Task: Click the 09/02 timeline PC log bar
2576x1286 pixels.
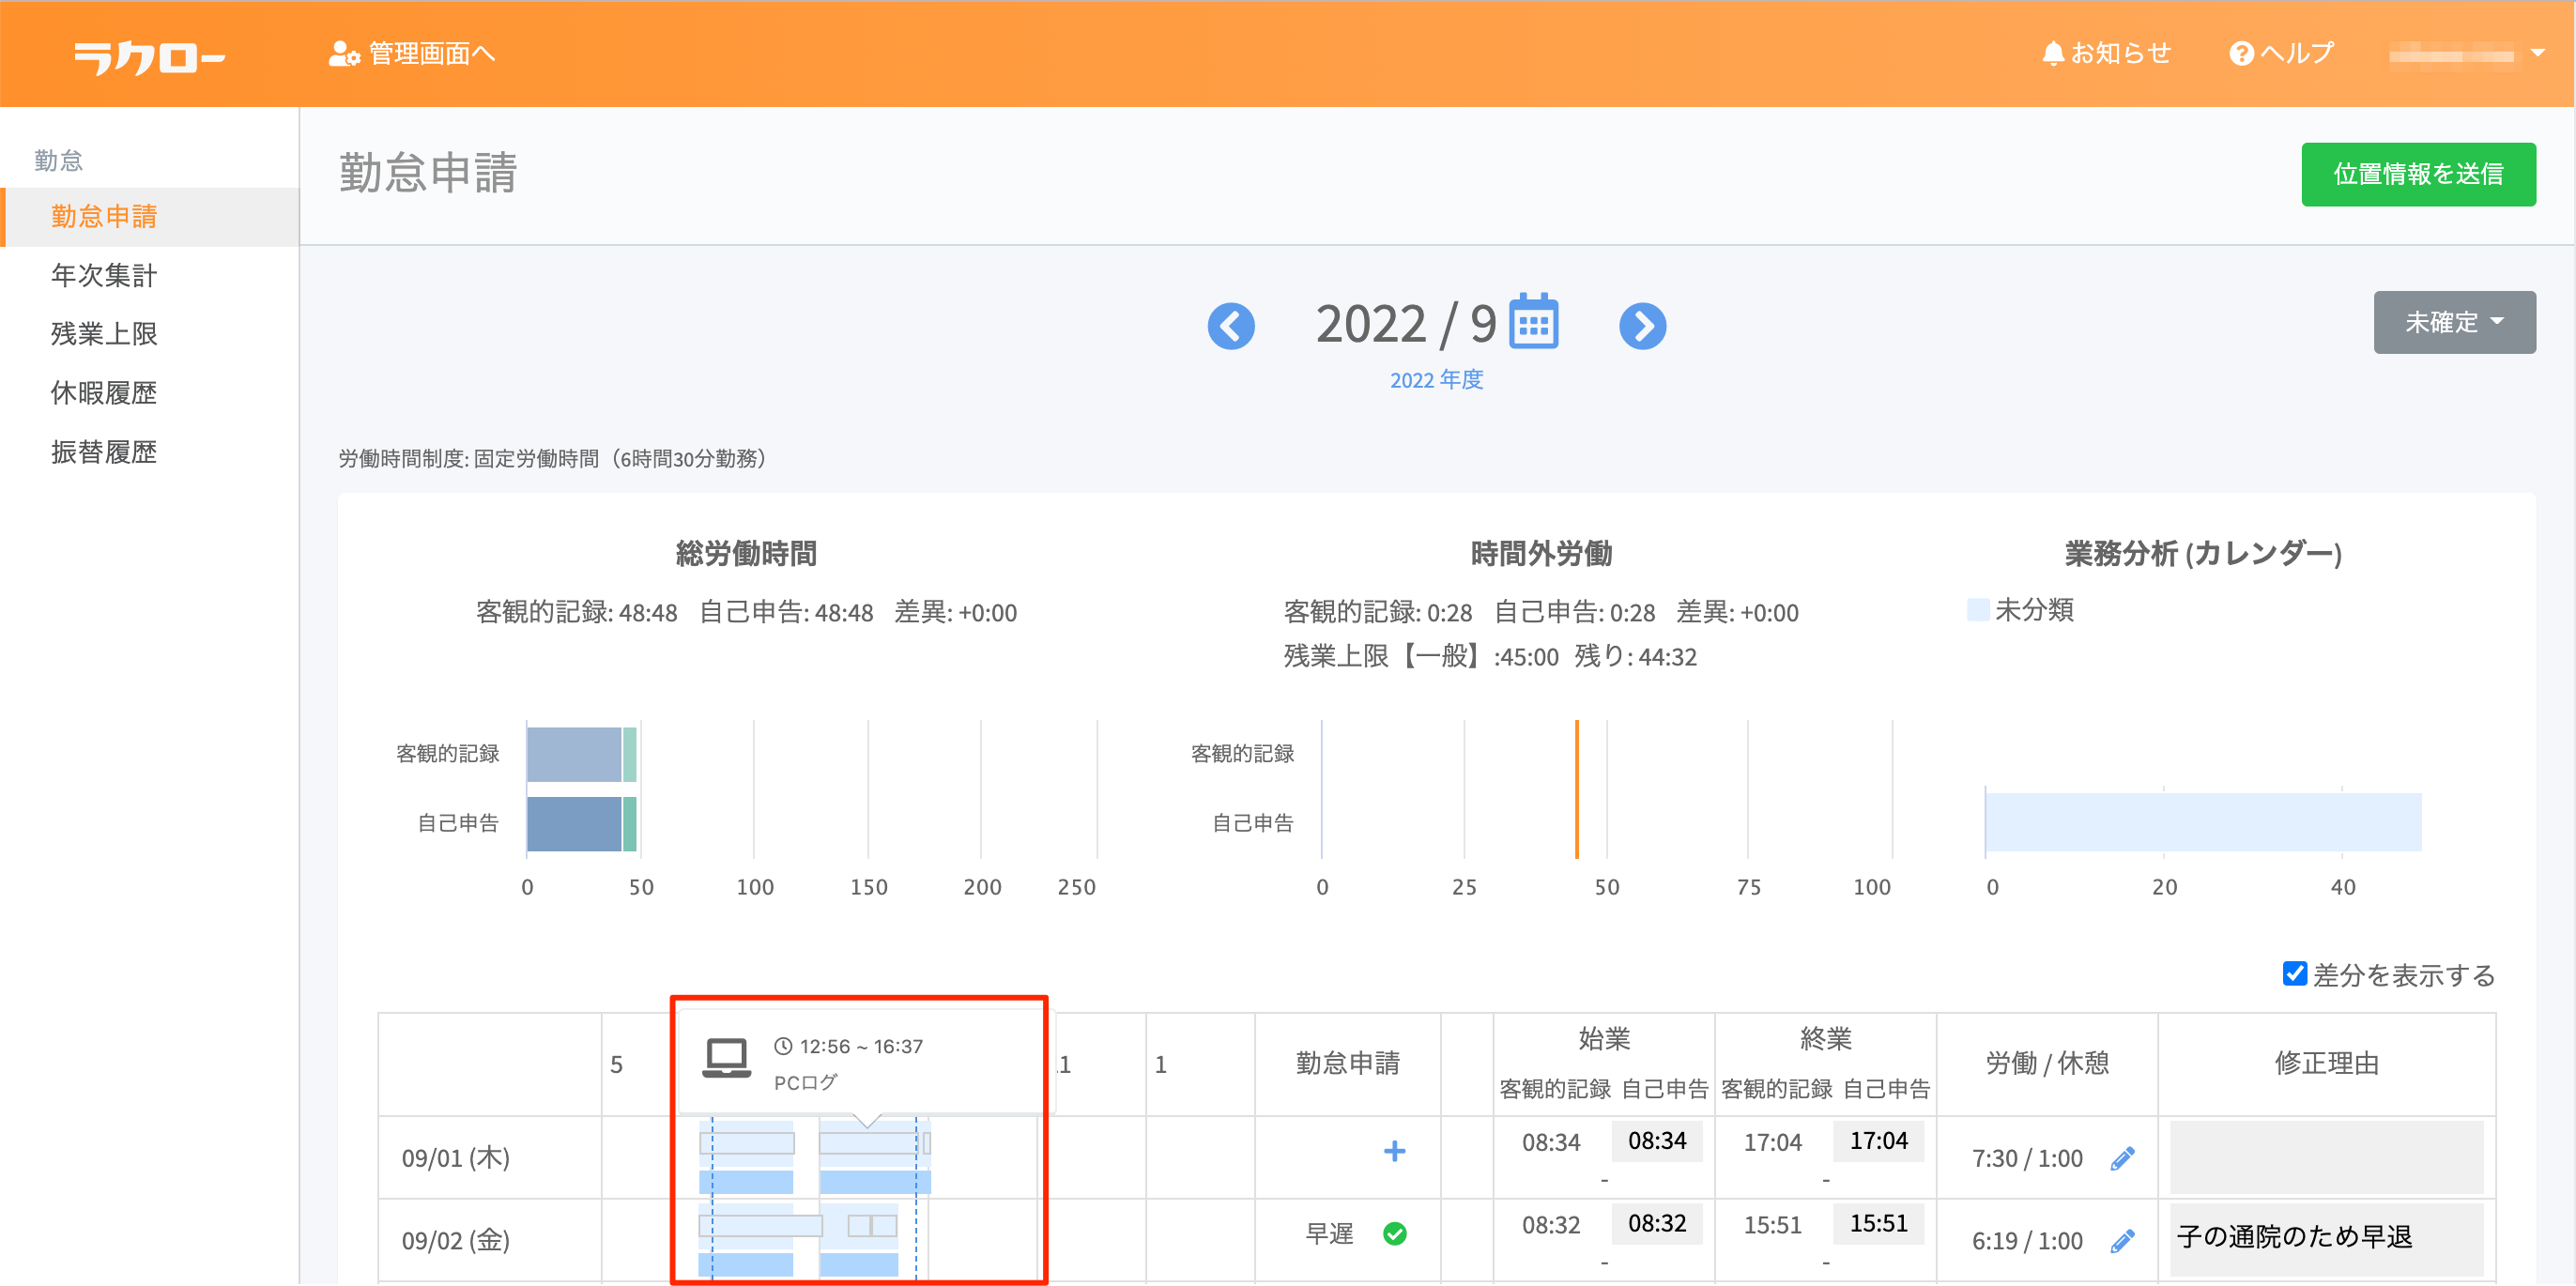Action: click(761, 1226)
